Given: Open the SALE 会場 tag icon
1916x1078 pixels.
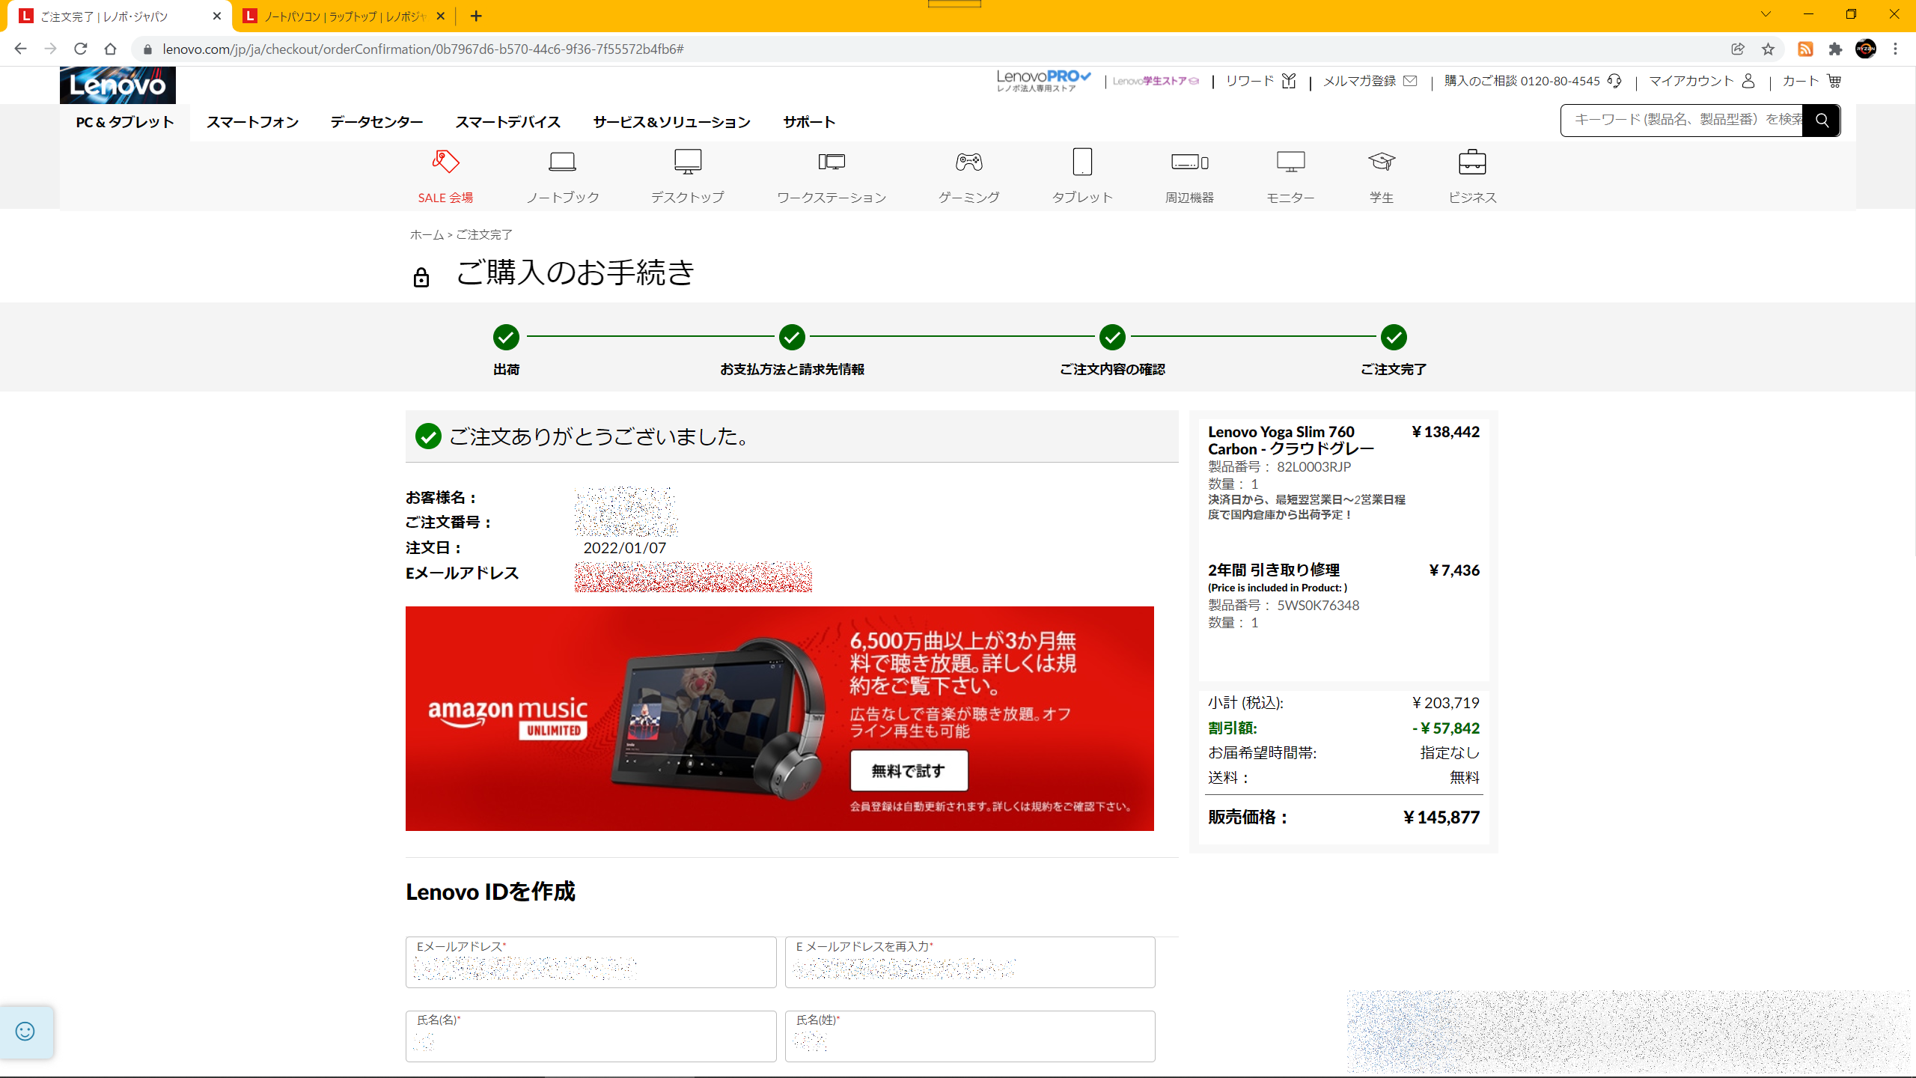Looking at the screenshot, I should (445, 162).
